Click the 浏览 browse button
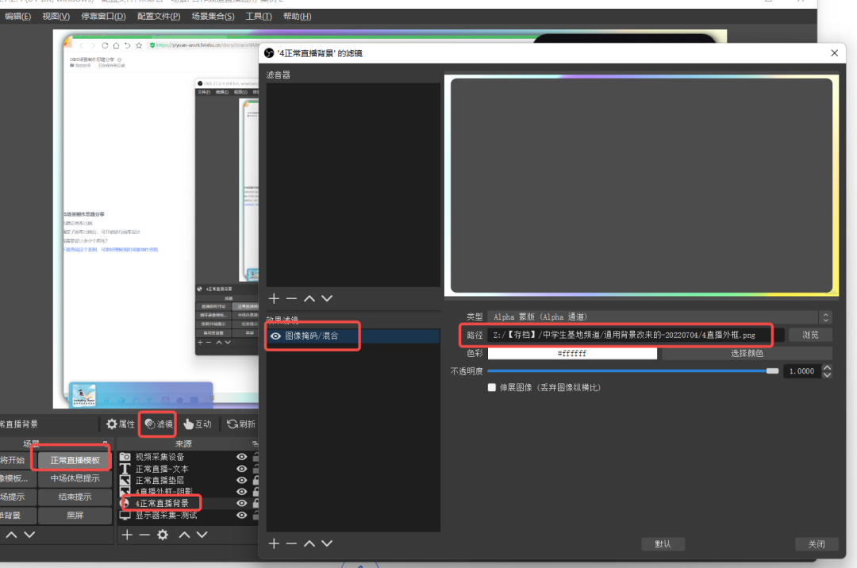 pyautogui.click(x=810, y=335)
